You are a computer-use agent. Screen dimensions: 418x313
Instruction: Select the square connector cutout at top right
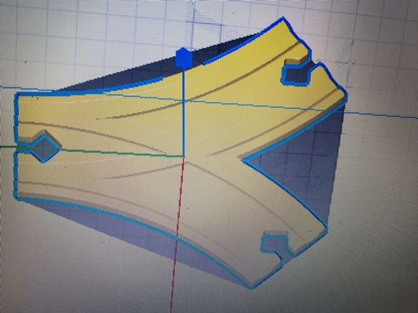pos(296,72)
